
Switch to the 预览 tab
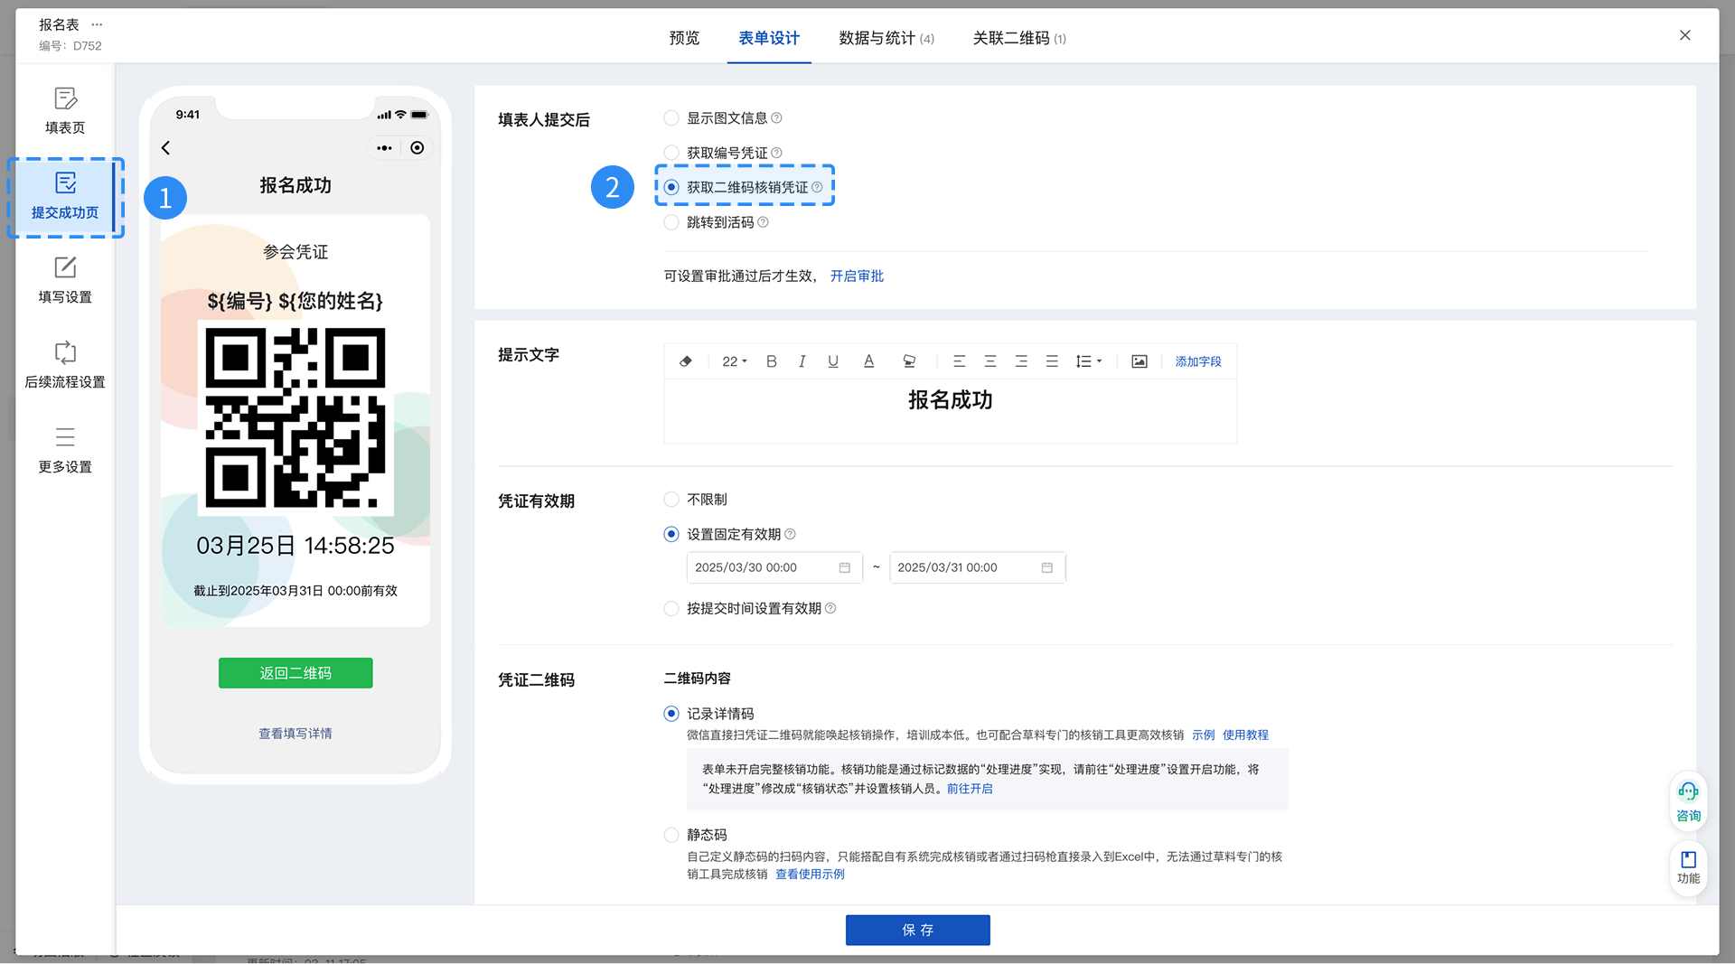point(684,38)
